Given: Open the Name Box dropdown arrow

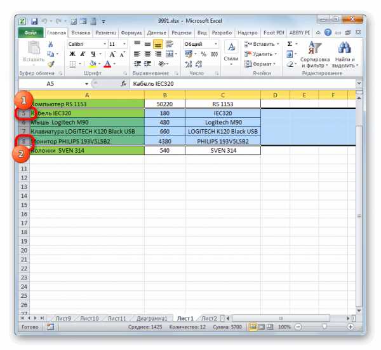Looking at the screenshot, I should 86,84.
